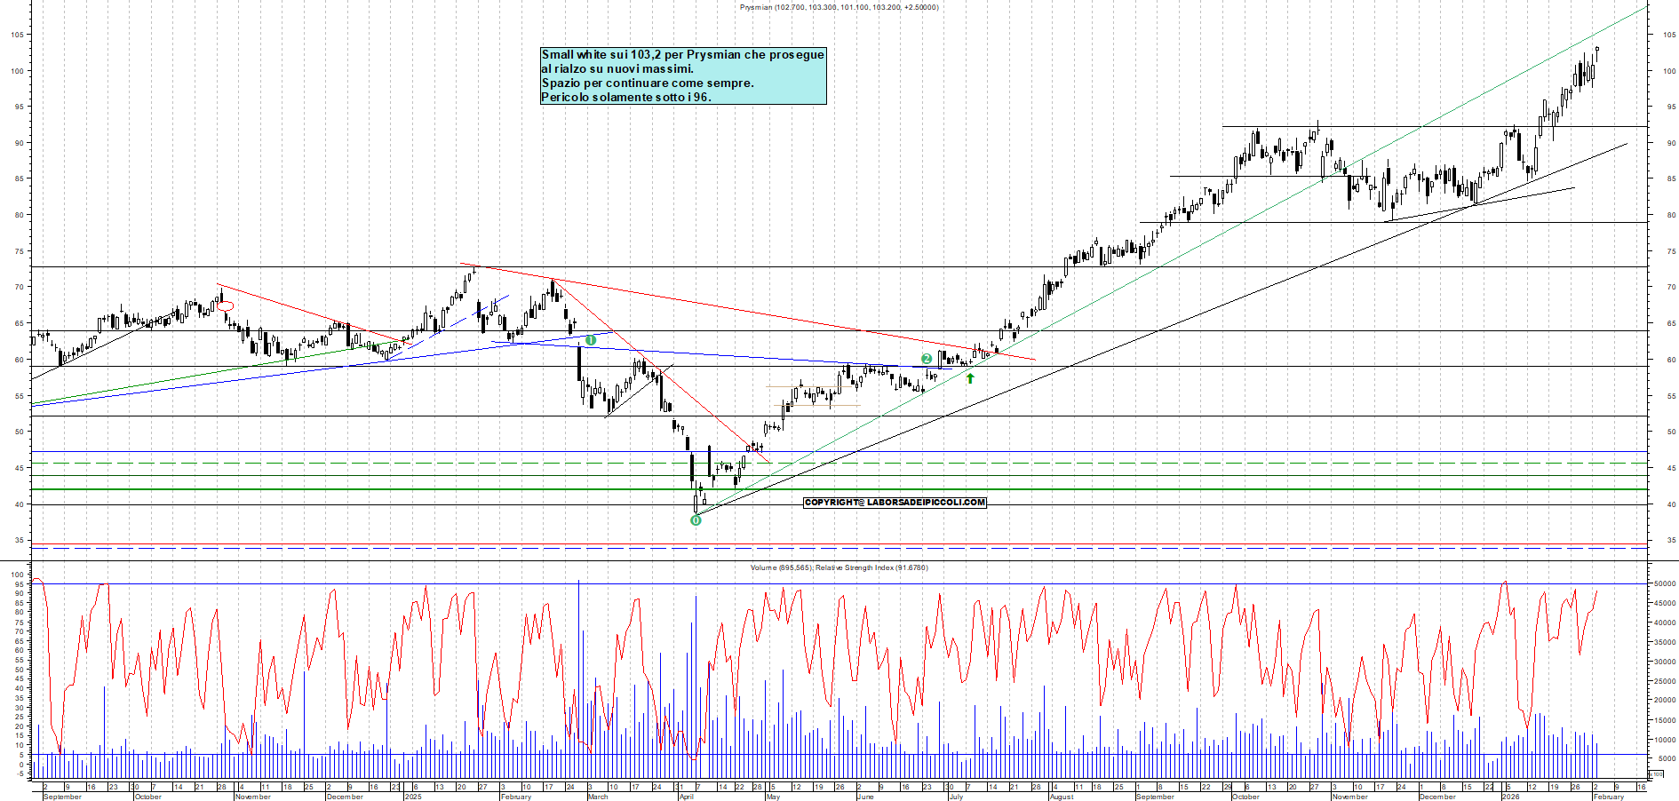Viewport: 1679px width, 801px height.
Task: Click the green circle marker labeled 2
Action: coord(927,359)
